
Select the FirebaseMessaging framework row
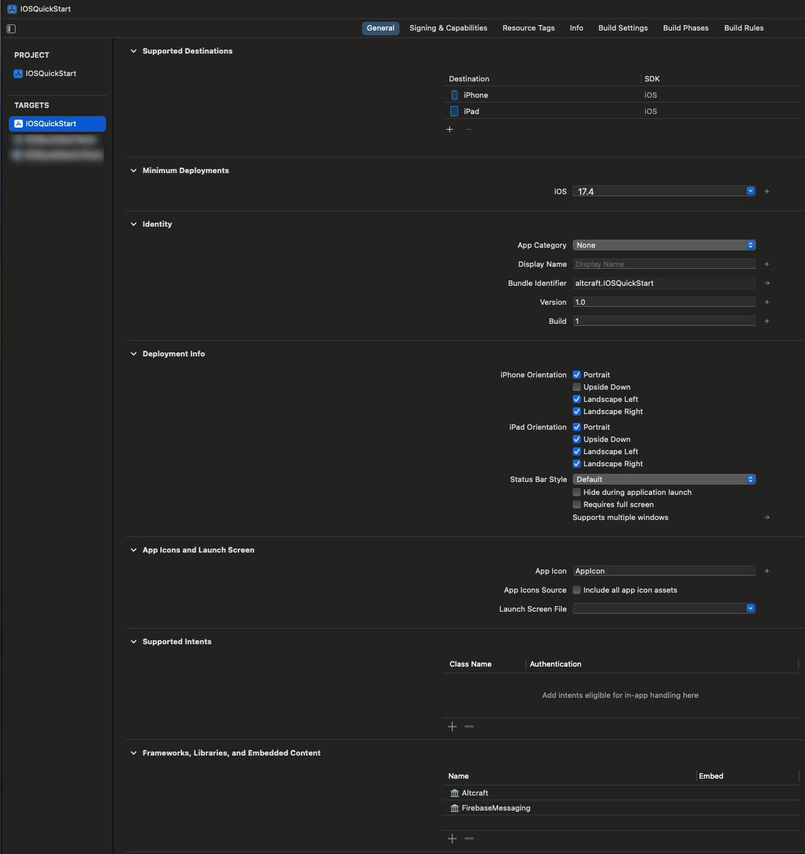[496, 808]
